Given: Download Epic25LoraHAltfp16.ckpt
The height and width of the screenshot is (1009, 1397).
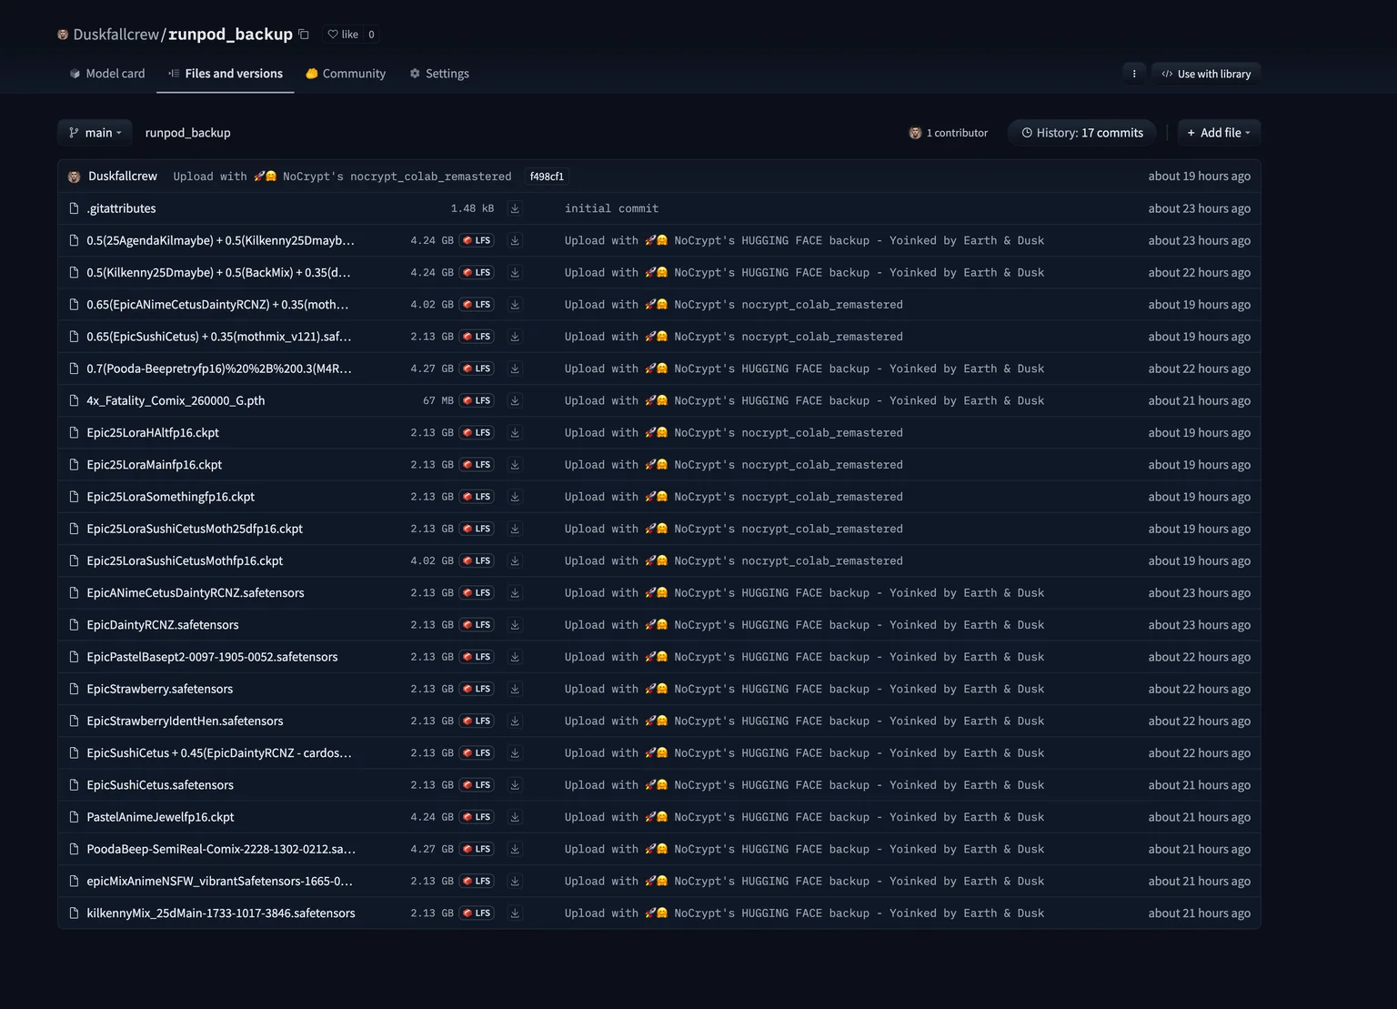Looking at the screenshot, I should point(515,432).
